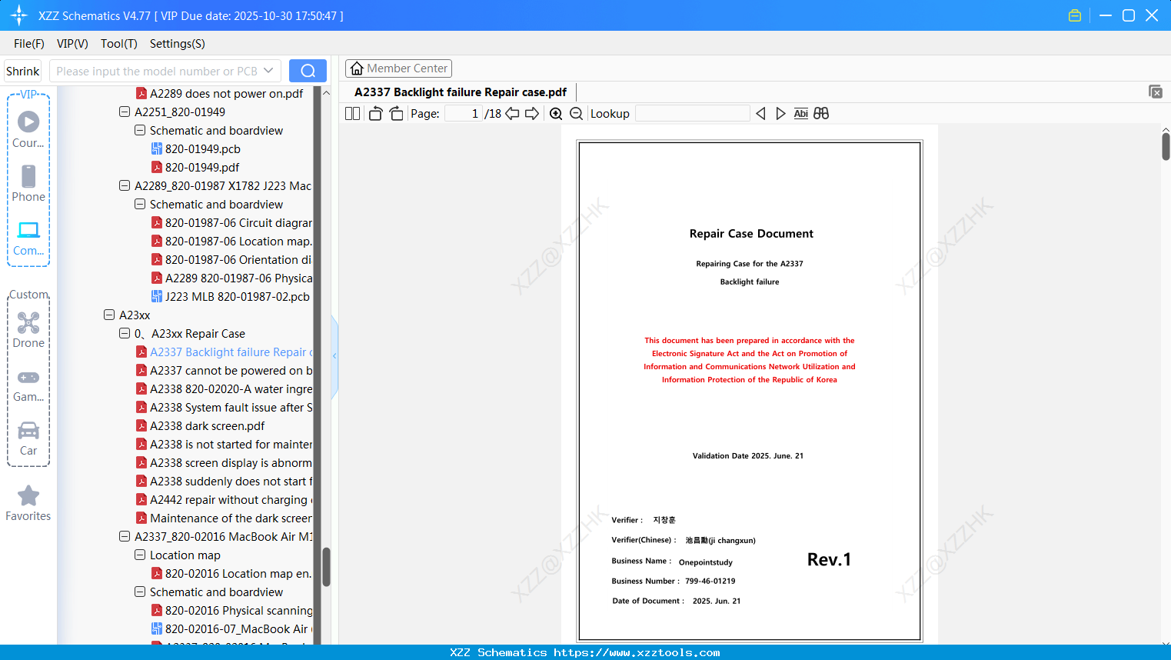Open 820-01949.pcb boardview file

tap(196, 148)
